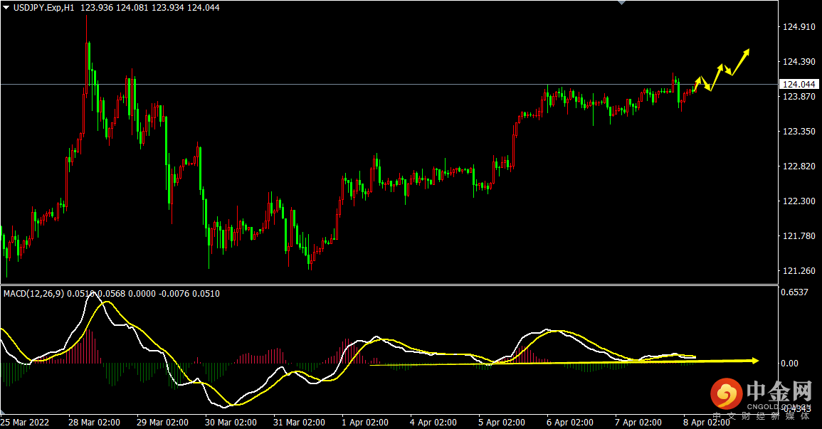The image size is (822, 429).
Task: Click the chart shift triangle marker on top edge
Action: click(621, 3)
